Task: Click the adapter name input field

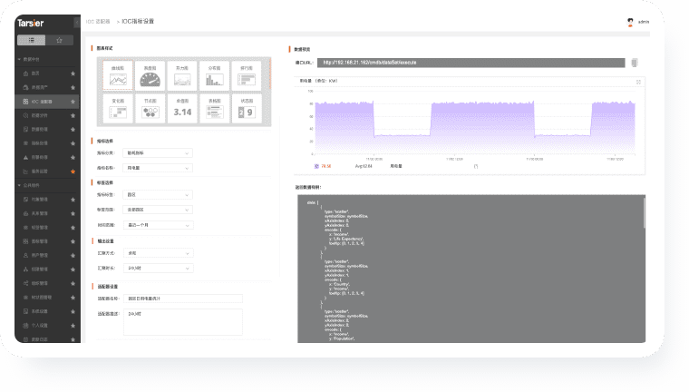Action: 183,299
